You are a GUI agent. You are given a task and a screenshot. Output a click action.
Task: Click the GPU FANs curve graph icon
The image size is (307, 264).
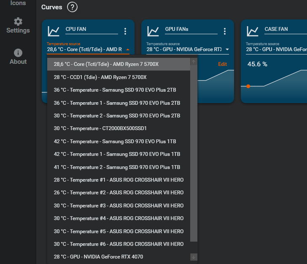(153, 31)
